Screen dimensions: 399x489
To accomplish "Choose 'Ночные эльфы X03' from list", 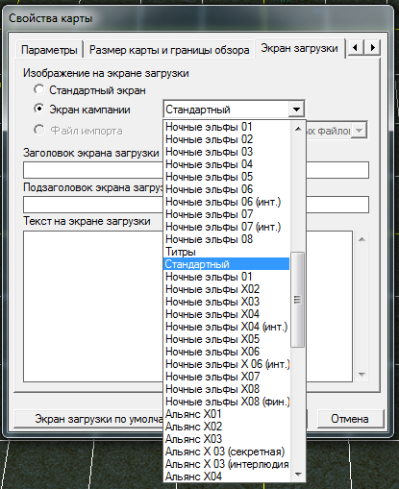I will [227, 302].
